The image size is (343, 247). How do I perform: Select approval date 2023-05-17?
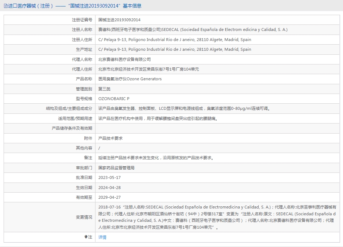click(110, 178)
